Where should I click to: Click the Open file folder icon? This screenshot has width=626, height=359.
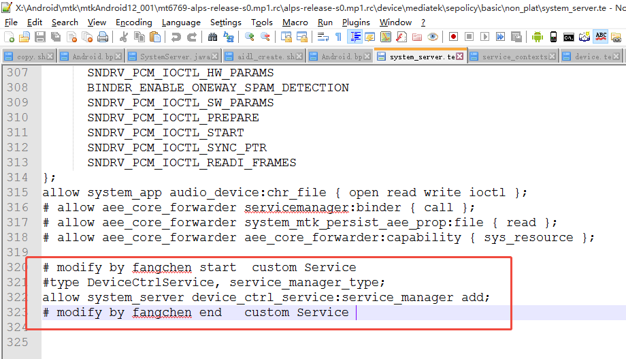point(24,37)
